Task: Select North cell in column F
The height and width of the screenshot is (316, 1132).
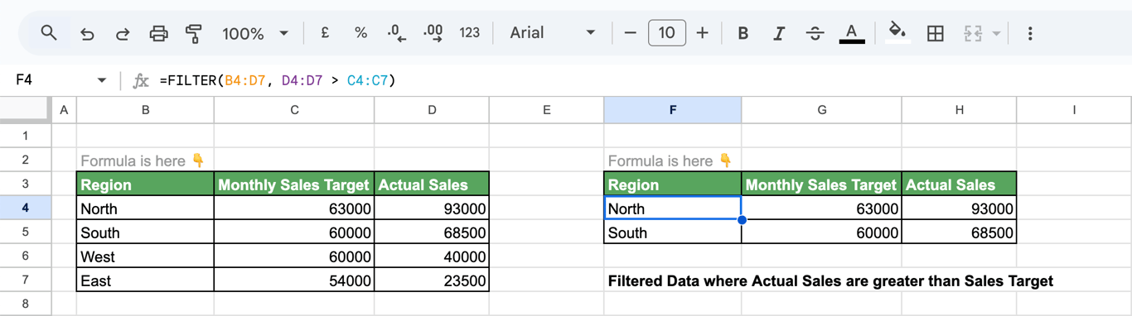Action: (x=672, y=208)
